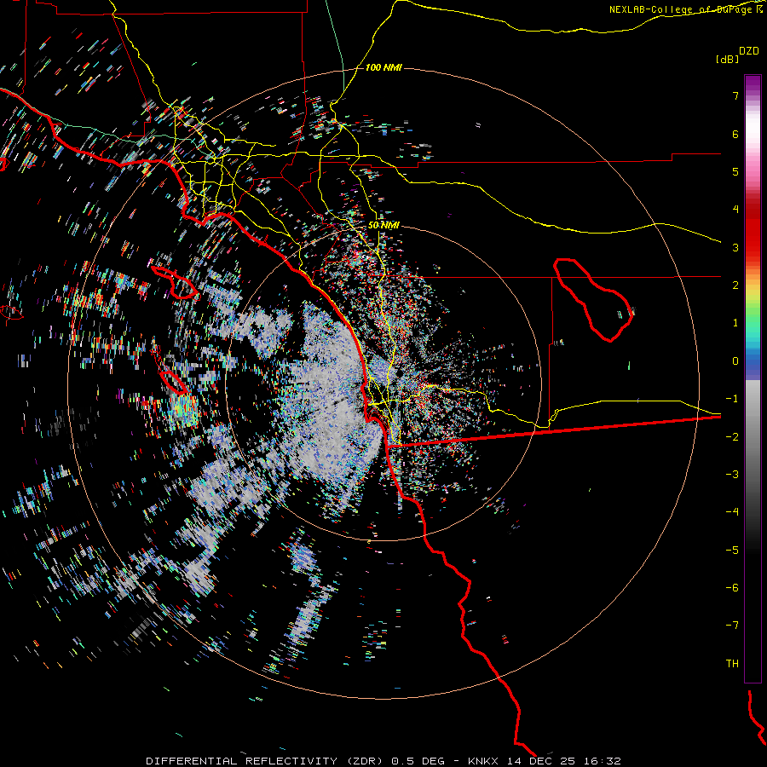The image size is (767, 767).
Task: Click the [dB] unit label
Action: 728,59
